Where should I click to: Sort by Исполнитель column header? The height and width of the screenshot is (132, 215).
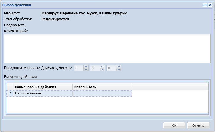[x=102, y=87]
